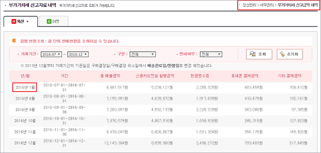Click the orange arrow icon beside 월별 현황조회
Viewport: 321px width, 153px height.
14,41
